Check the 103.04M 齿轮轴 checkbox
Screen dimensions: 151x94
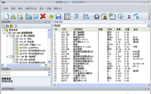tap(14, 60)
